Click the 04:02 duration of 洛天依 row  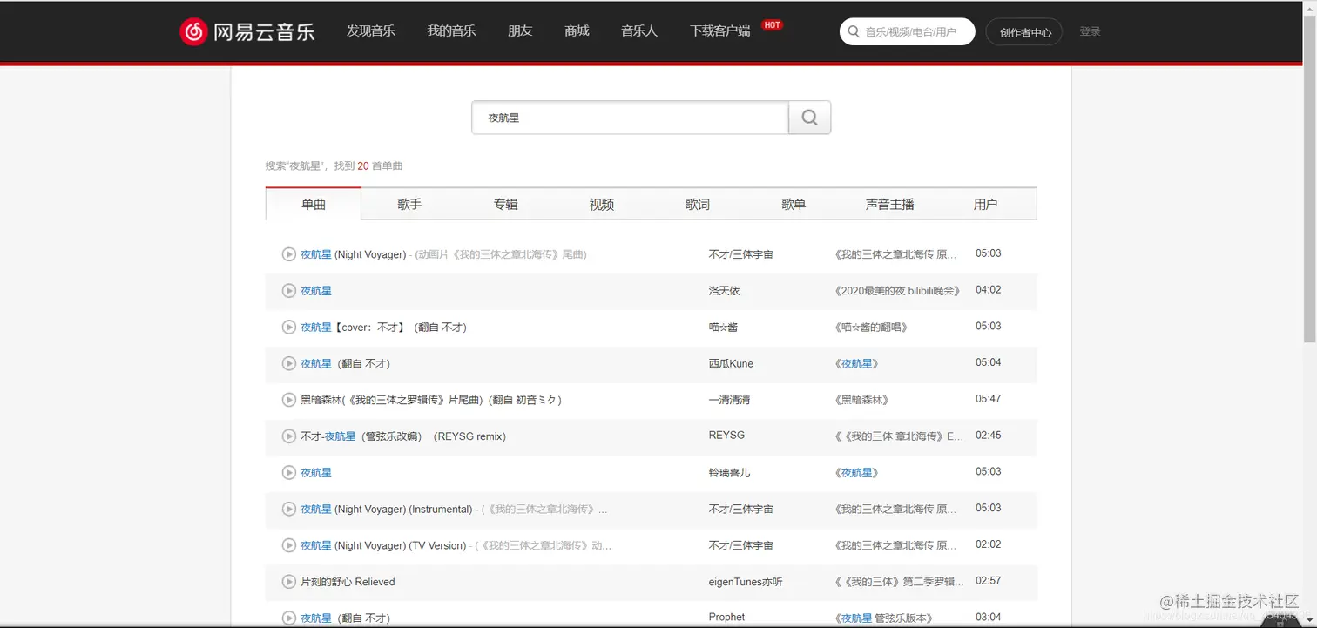(x=988, y=290)
